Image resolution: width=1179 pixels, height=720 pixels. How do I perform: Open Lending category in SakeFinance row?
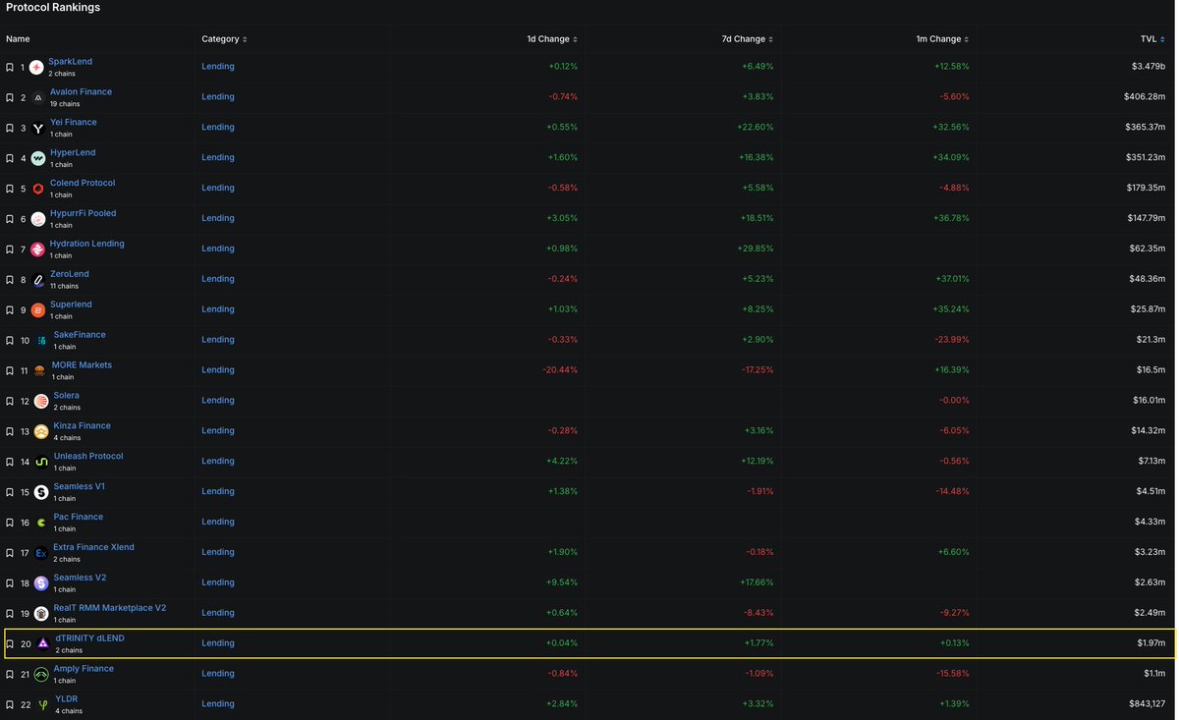pos(218,340)
